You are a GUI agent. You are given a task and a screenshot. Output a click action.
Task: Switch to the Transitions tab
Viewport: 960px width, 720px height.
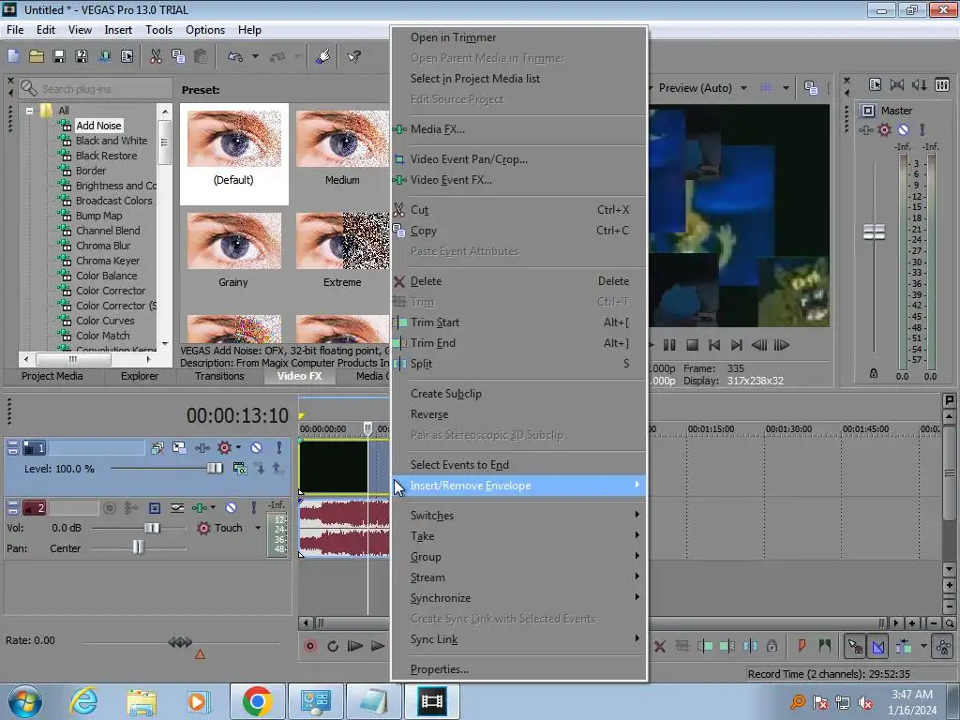[x=219, y=376]
